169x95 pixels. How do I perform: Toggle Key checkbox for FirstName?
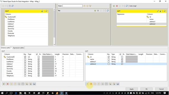click(25, 59)
